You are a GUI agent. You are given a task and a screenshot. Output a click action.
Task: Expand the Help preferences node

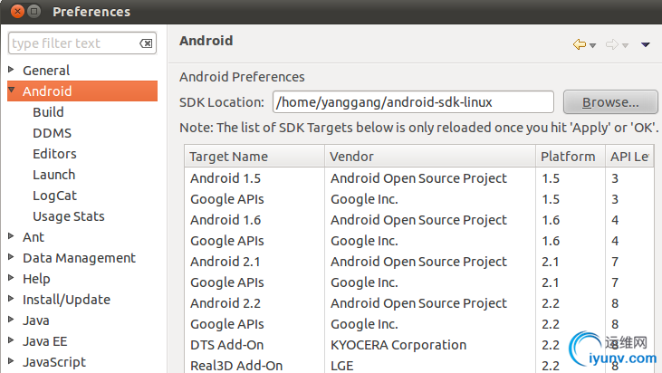pos(12,278)
